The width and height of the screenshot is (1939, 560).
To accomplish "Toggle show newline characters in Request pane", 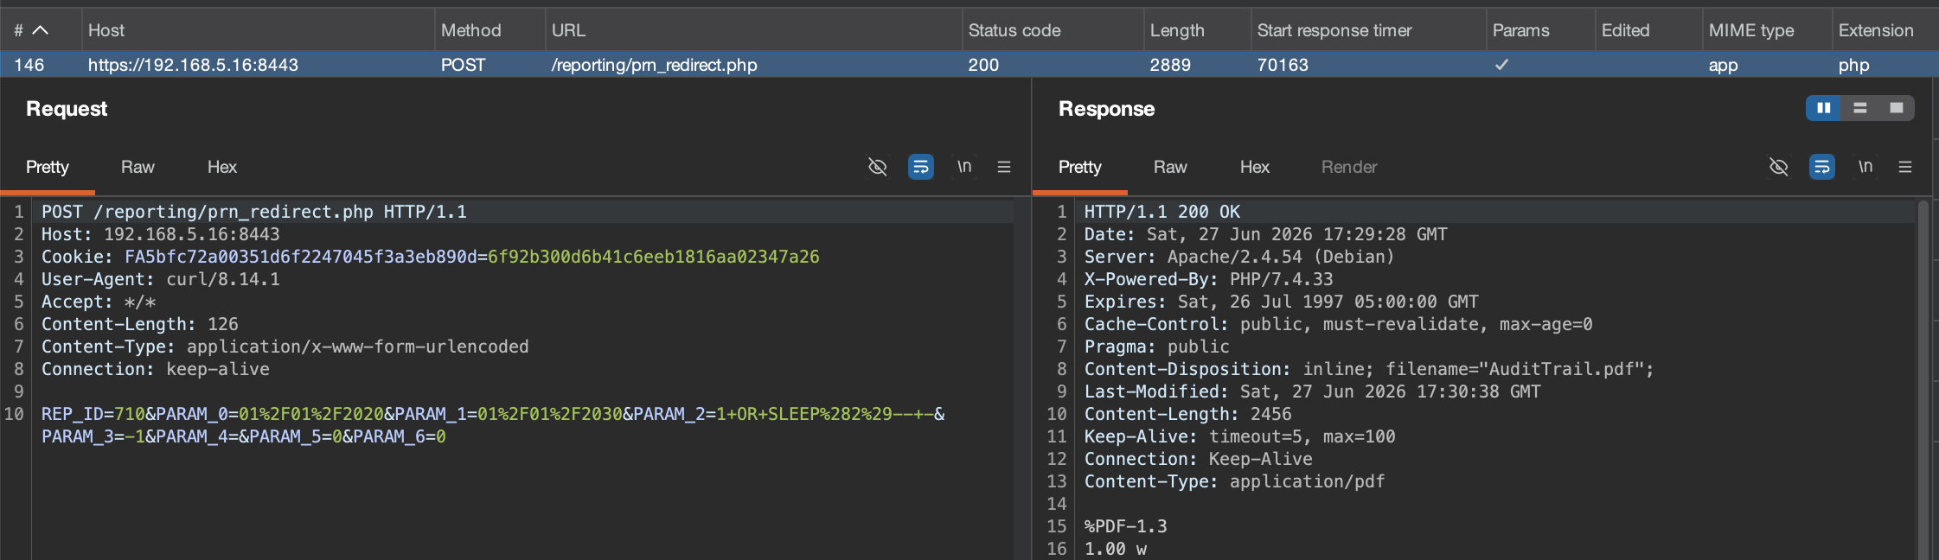I will tap(964, 167).
